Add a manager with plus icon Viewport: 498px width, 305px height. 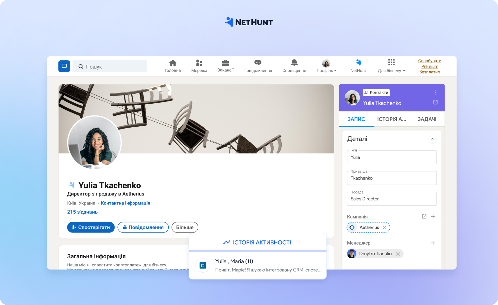[433, 243]
